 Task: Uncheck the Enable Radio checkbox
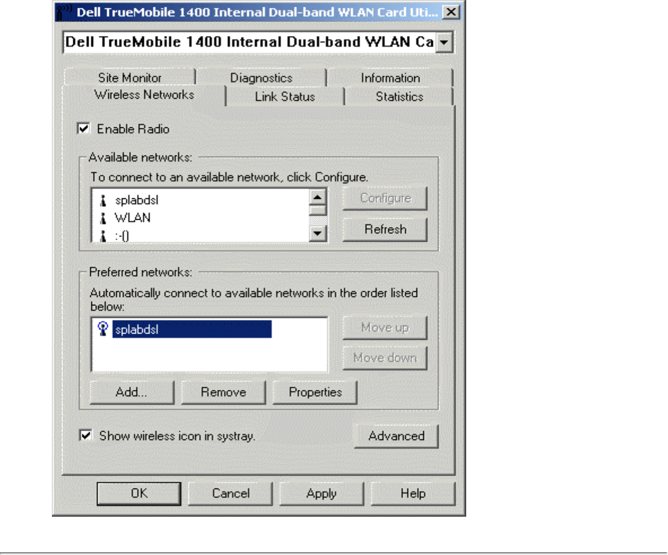click(x=83, y=128)
